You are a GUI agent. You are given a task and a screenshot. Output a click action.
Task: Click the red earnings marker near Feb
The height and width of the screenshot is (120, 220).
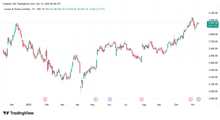tap(45, 99)
